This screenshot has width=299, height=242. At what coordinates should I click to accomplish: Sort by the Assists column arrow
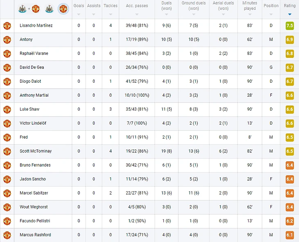coord(93,14)
